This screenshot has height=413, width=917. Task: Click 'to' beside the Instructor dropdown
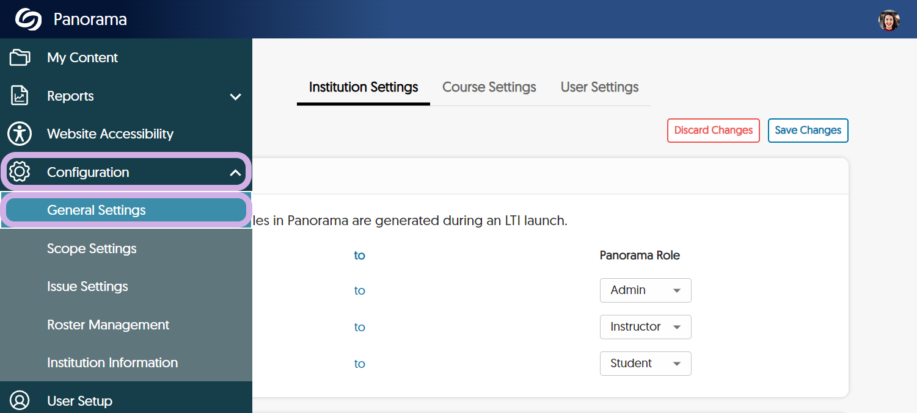[x=359, y=328]
